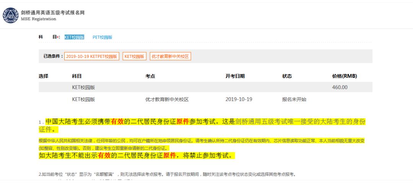This screenshot has width=413, height=196.
Task: Remove the KET校园版 selected filter tag
Action: tap(134, 56)
